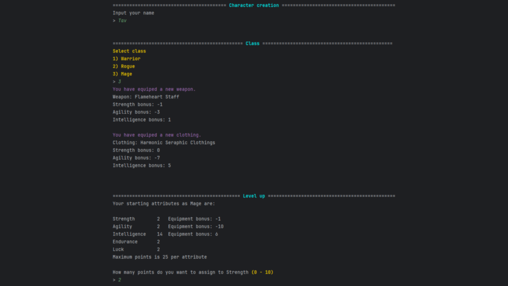The width and height of the screenshot is (508, 286).
Task: Select option 2) Rogue
Action: [x=124, y=66]
